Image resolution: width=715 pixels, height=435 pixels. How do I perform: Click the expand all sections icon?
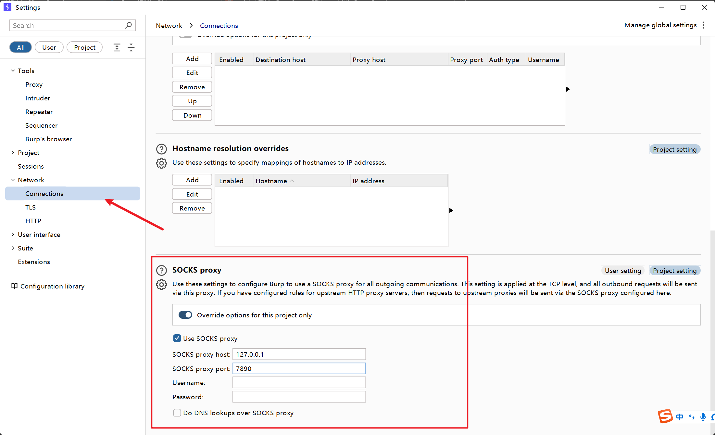117,47
